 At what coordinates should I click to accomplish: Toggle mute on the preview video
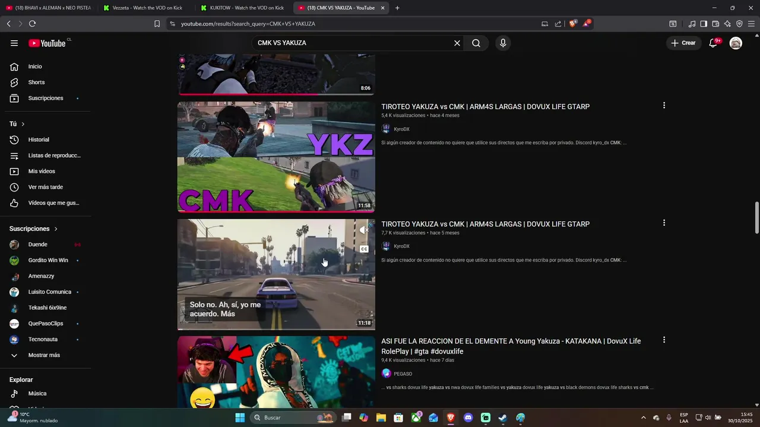click(364, 230)
